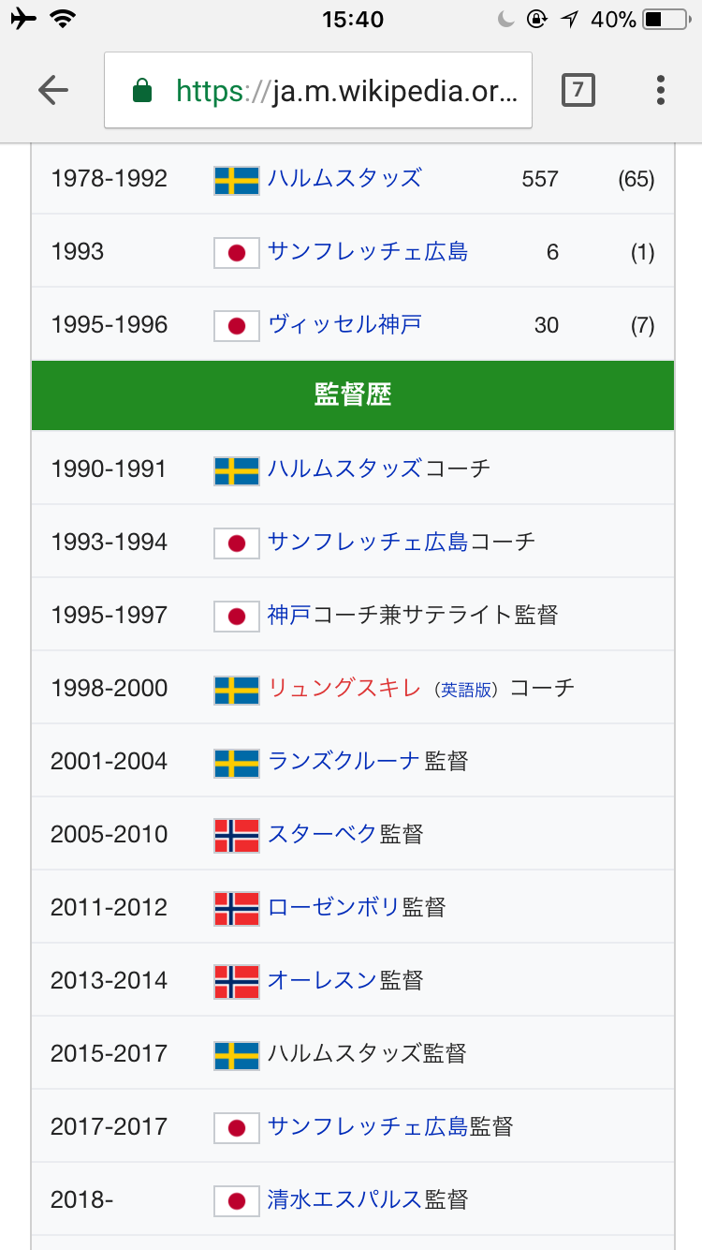This screenshot has height=1250, width=702.
Task: Tap the browser back arrow
Action: pyautogui.click(x=53, y=90)
